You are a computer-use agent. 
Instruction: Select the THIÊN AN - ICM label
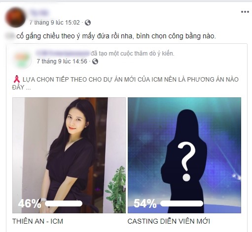[37, 221]
